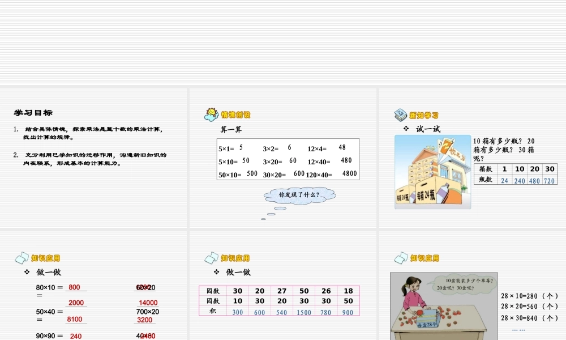Click the 3×20= expression
The image size is (566, 340).
coord(273,162)
